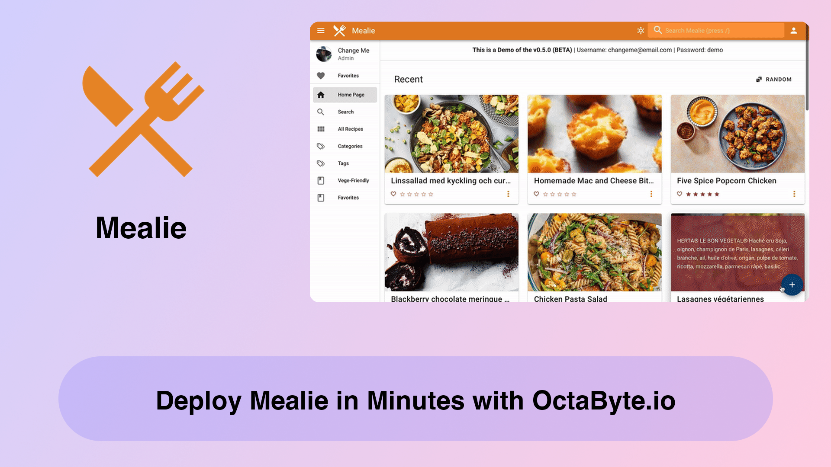This screenshot has height=467, width=831.
Task: Click the settings sun icon in top bar
Action: [641, 30]
